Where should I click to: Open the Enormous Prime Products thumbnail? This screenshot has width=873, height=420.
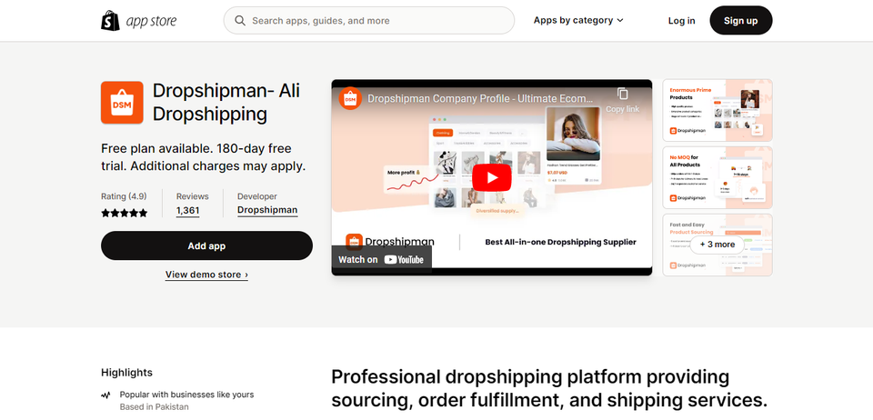pos(717,110)
